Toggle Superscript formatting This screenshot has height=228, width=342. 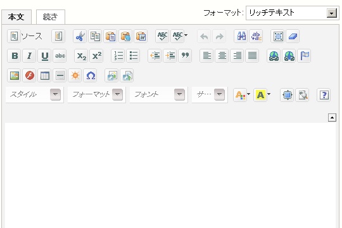97,56
